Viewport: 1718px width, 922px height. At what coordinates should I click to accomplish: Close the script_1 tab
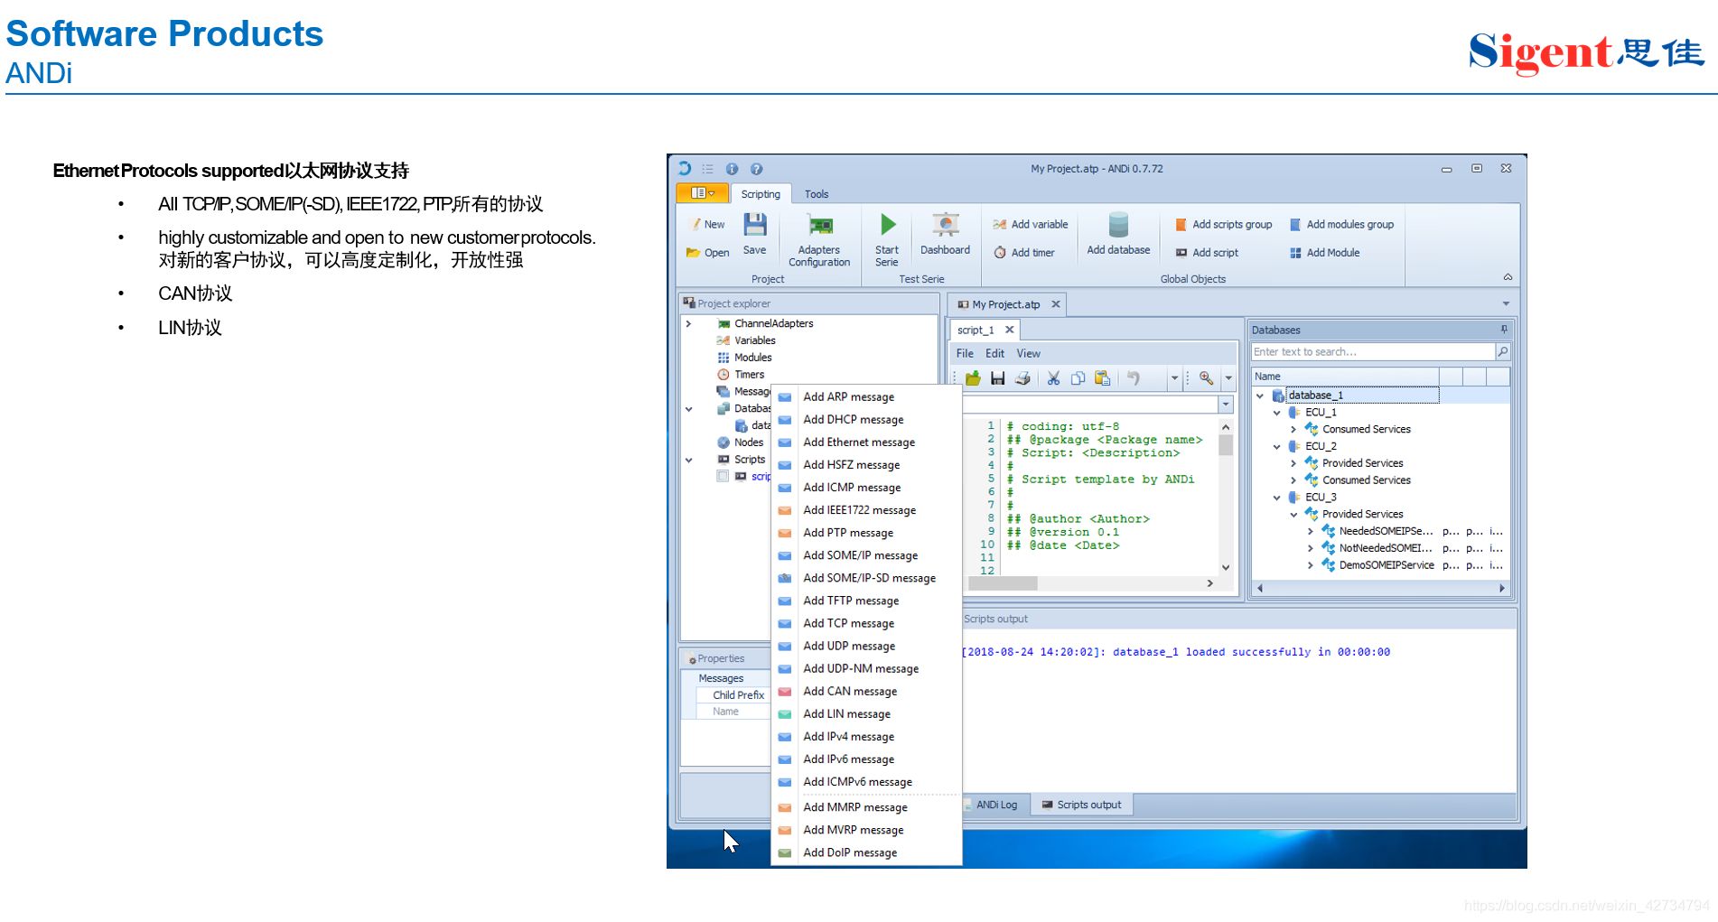[x=1010, y=330]
